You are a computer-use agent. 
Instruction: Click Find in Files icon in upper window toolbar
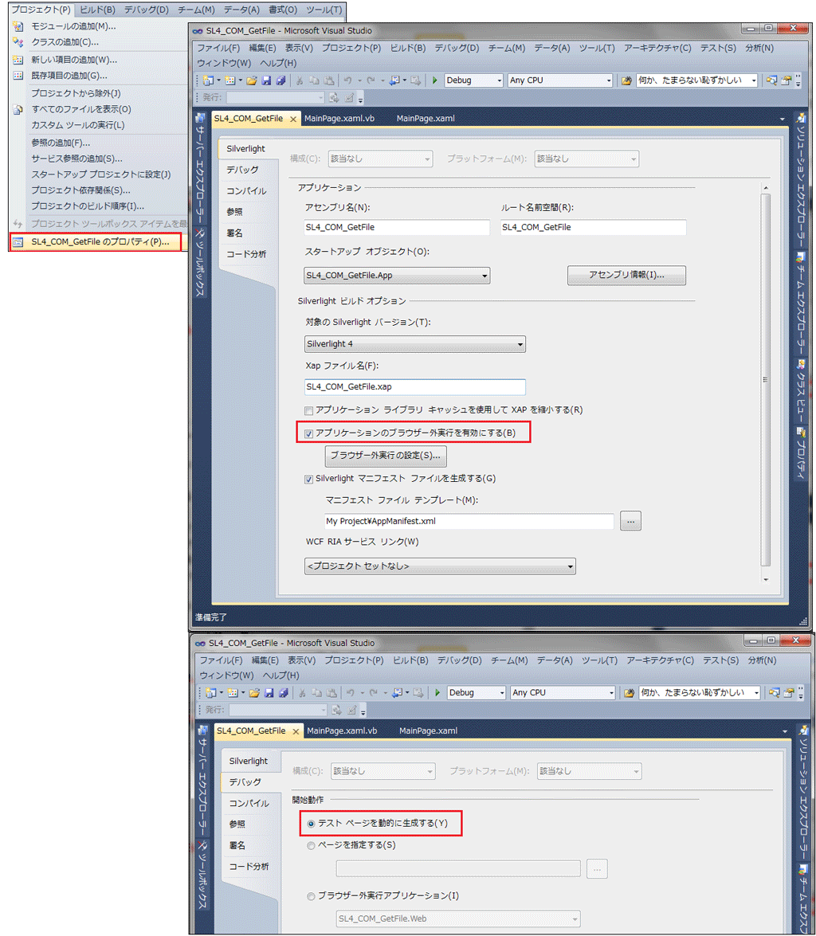pyautogui.click(x=626, y=80)
